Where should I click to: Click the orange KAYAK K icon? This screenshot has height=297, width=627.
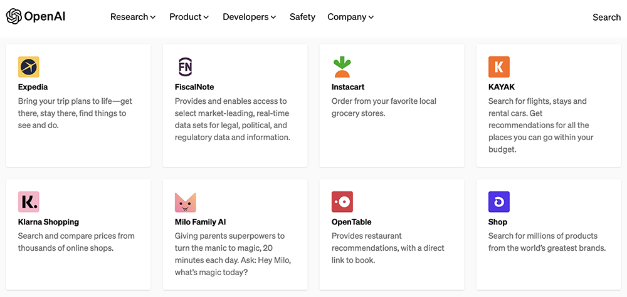click(499, 67)
